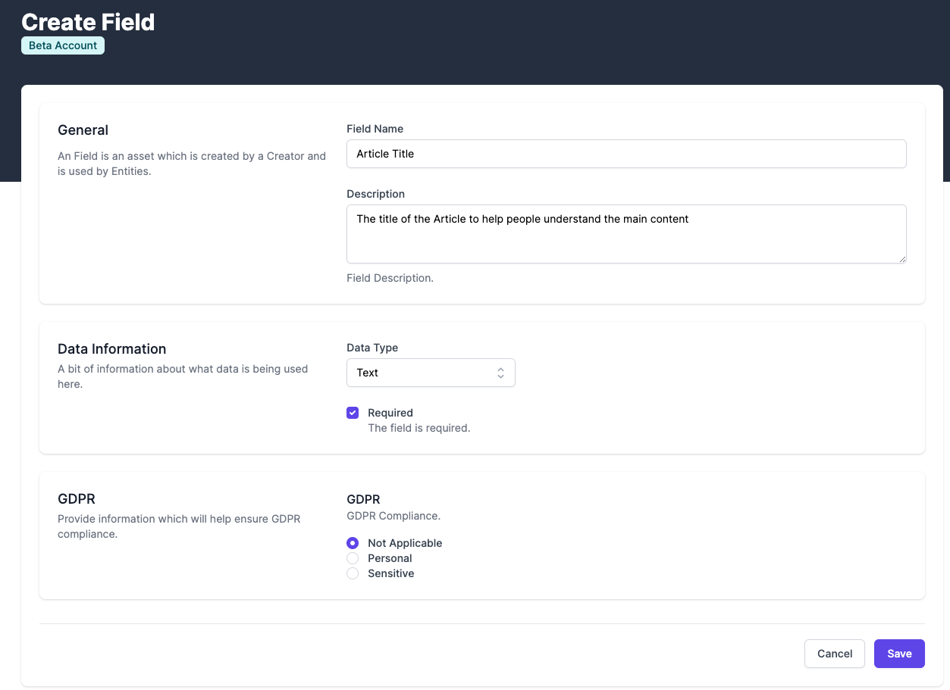Click the 'GDPR Compliance.' subtitle text
Screen dimensions: 950x690
(x=393, y=516)
